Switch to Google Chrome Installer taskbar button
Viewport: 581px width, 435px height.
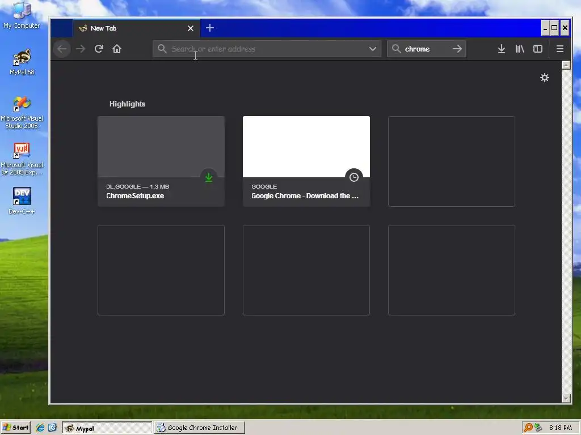pyautogui.click(x=199, y=428)
